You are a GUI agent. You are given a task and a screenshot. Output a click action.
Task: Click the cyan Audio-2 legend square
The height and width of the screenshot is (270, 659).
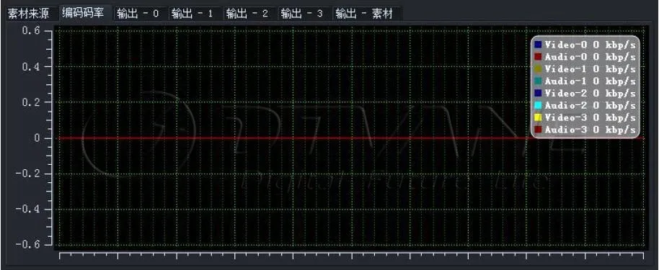tap(538, 105)
